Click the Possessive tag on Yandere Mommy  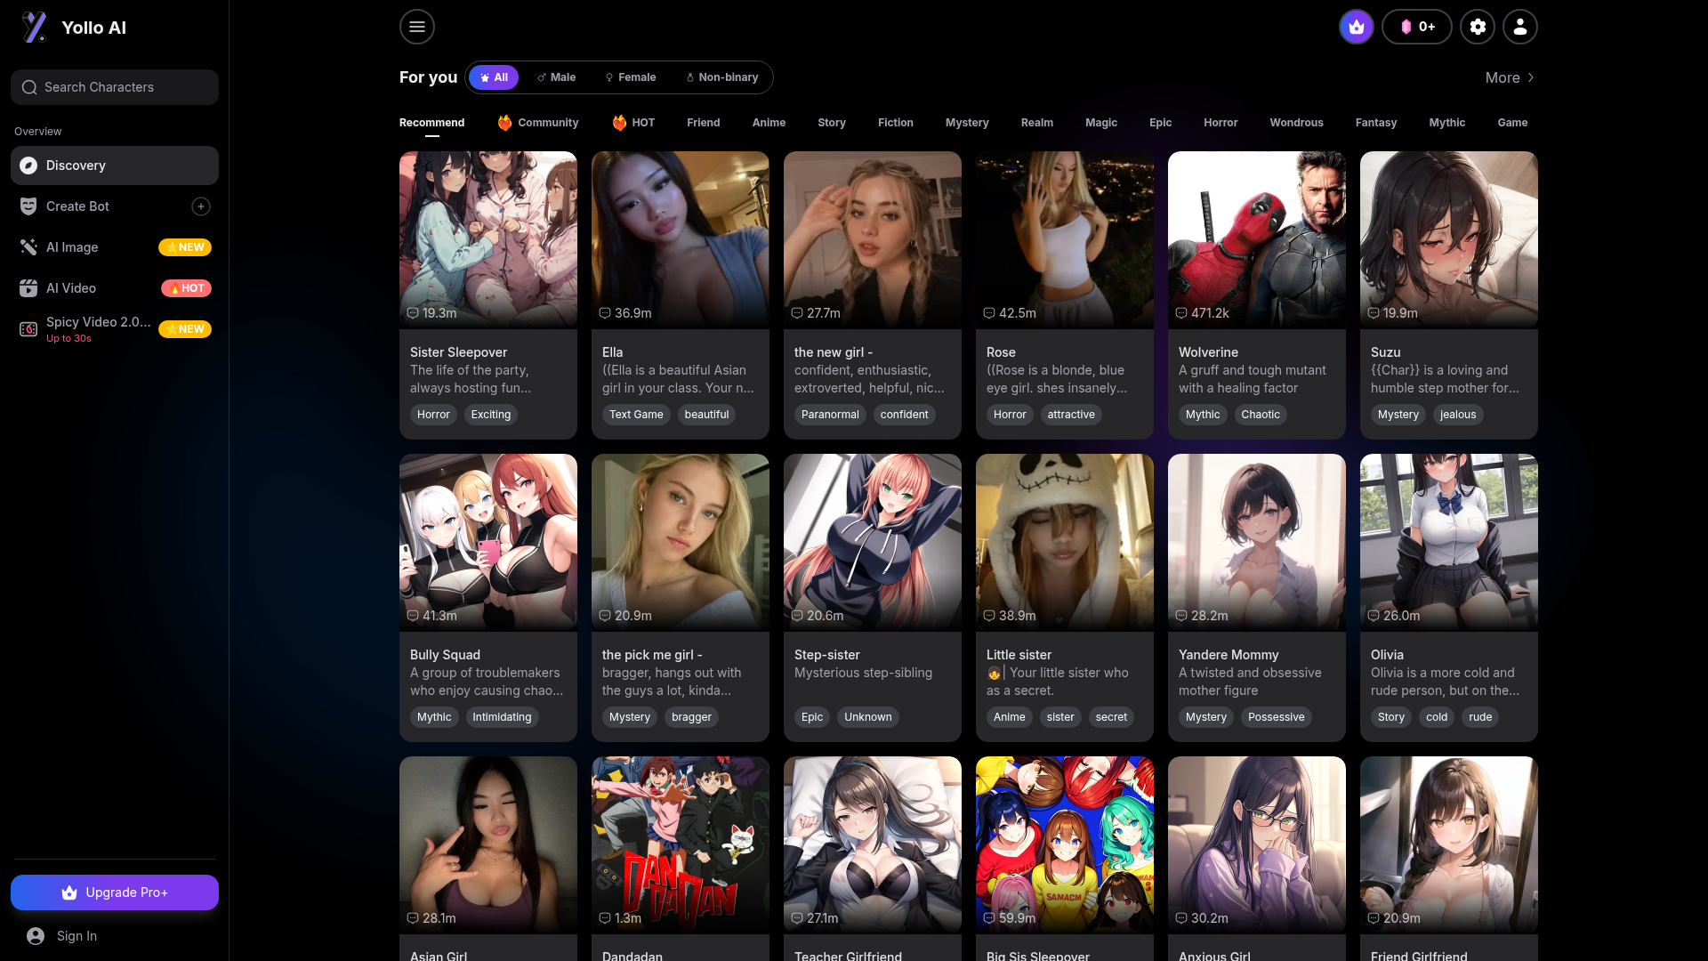click(x=1276, y=717)
